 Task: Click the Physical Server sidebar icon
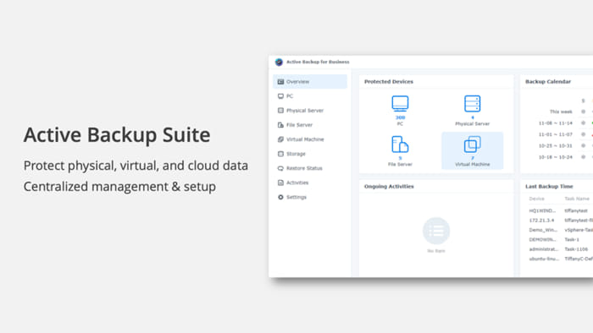coord(280,111)
